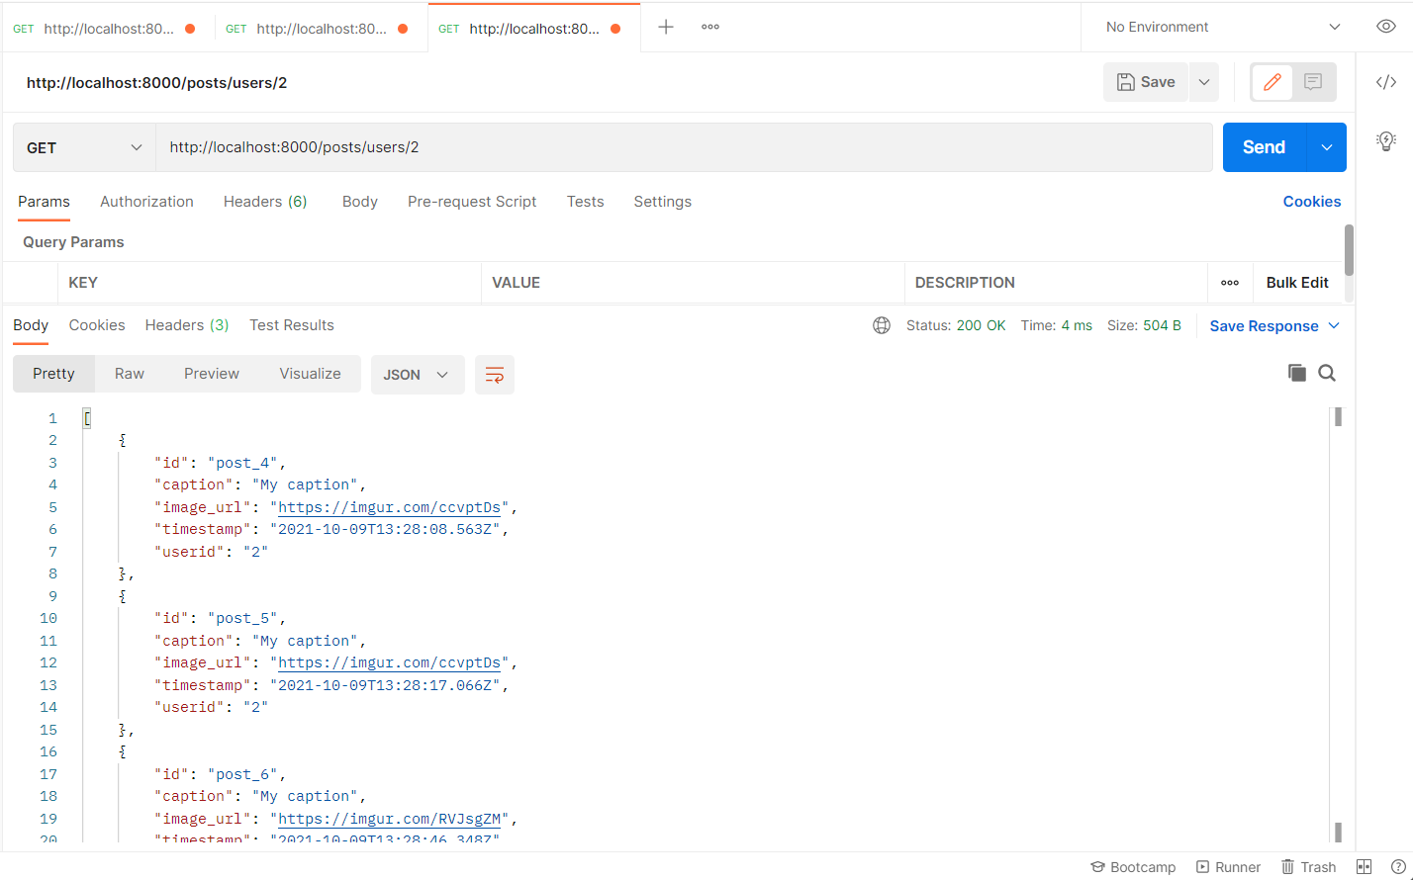Open the imgur.com/RVJsgZM link in response
This screenshot has width=1413, height=880.
pyautogui.click(x=390, y=819)
